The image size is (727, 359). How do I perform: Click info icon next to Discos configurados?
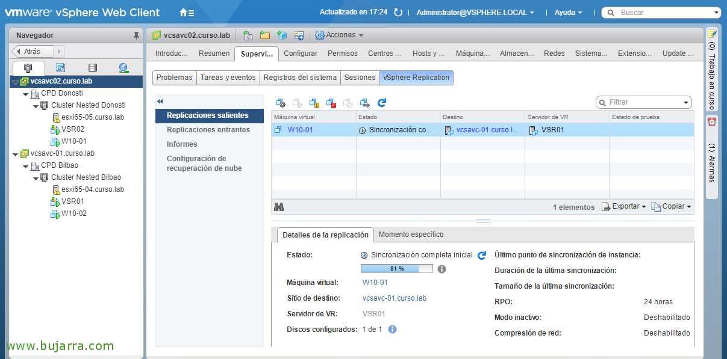(392, 330)
